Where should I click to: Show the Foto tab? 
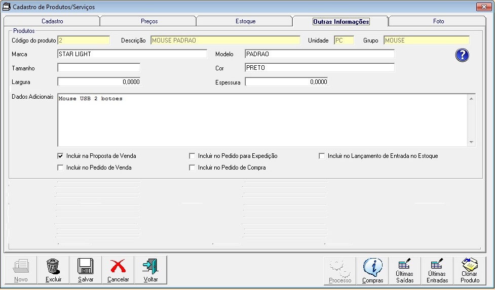[438, 21]
